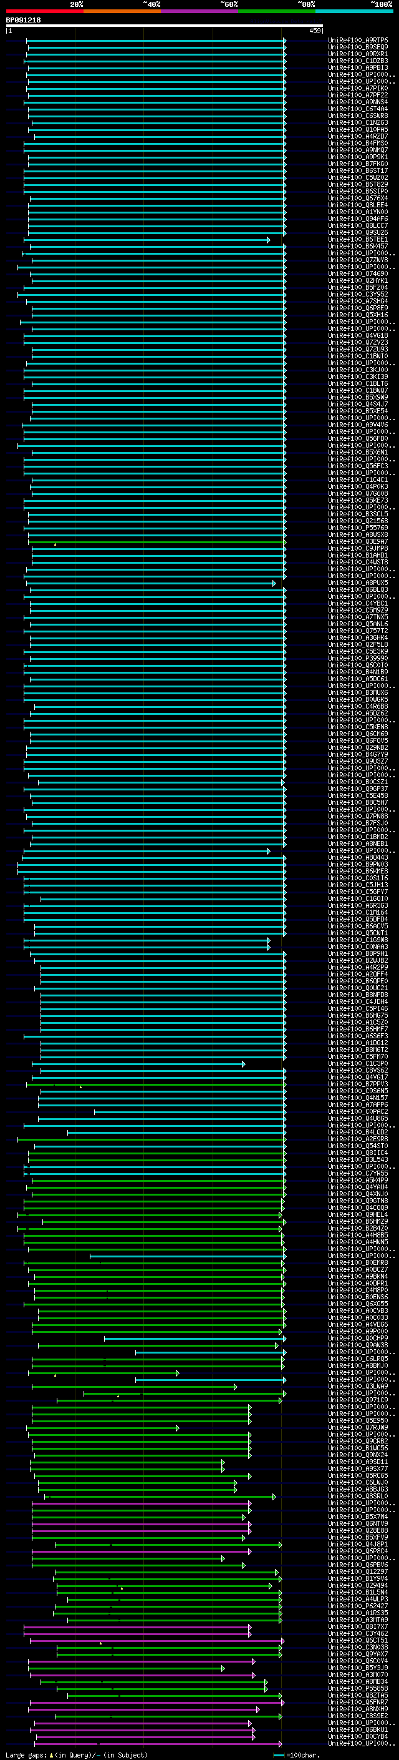This screenshot has height=1760, width=399.
Task: Click the purple alignment bar for UniRef100_Q6NTV9
Action: click(142, 1524)
